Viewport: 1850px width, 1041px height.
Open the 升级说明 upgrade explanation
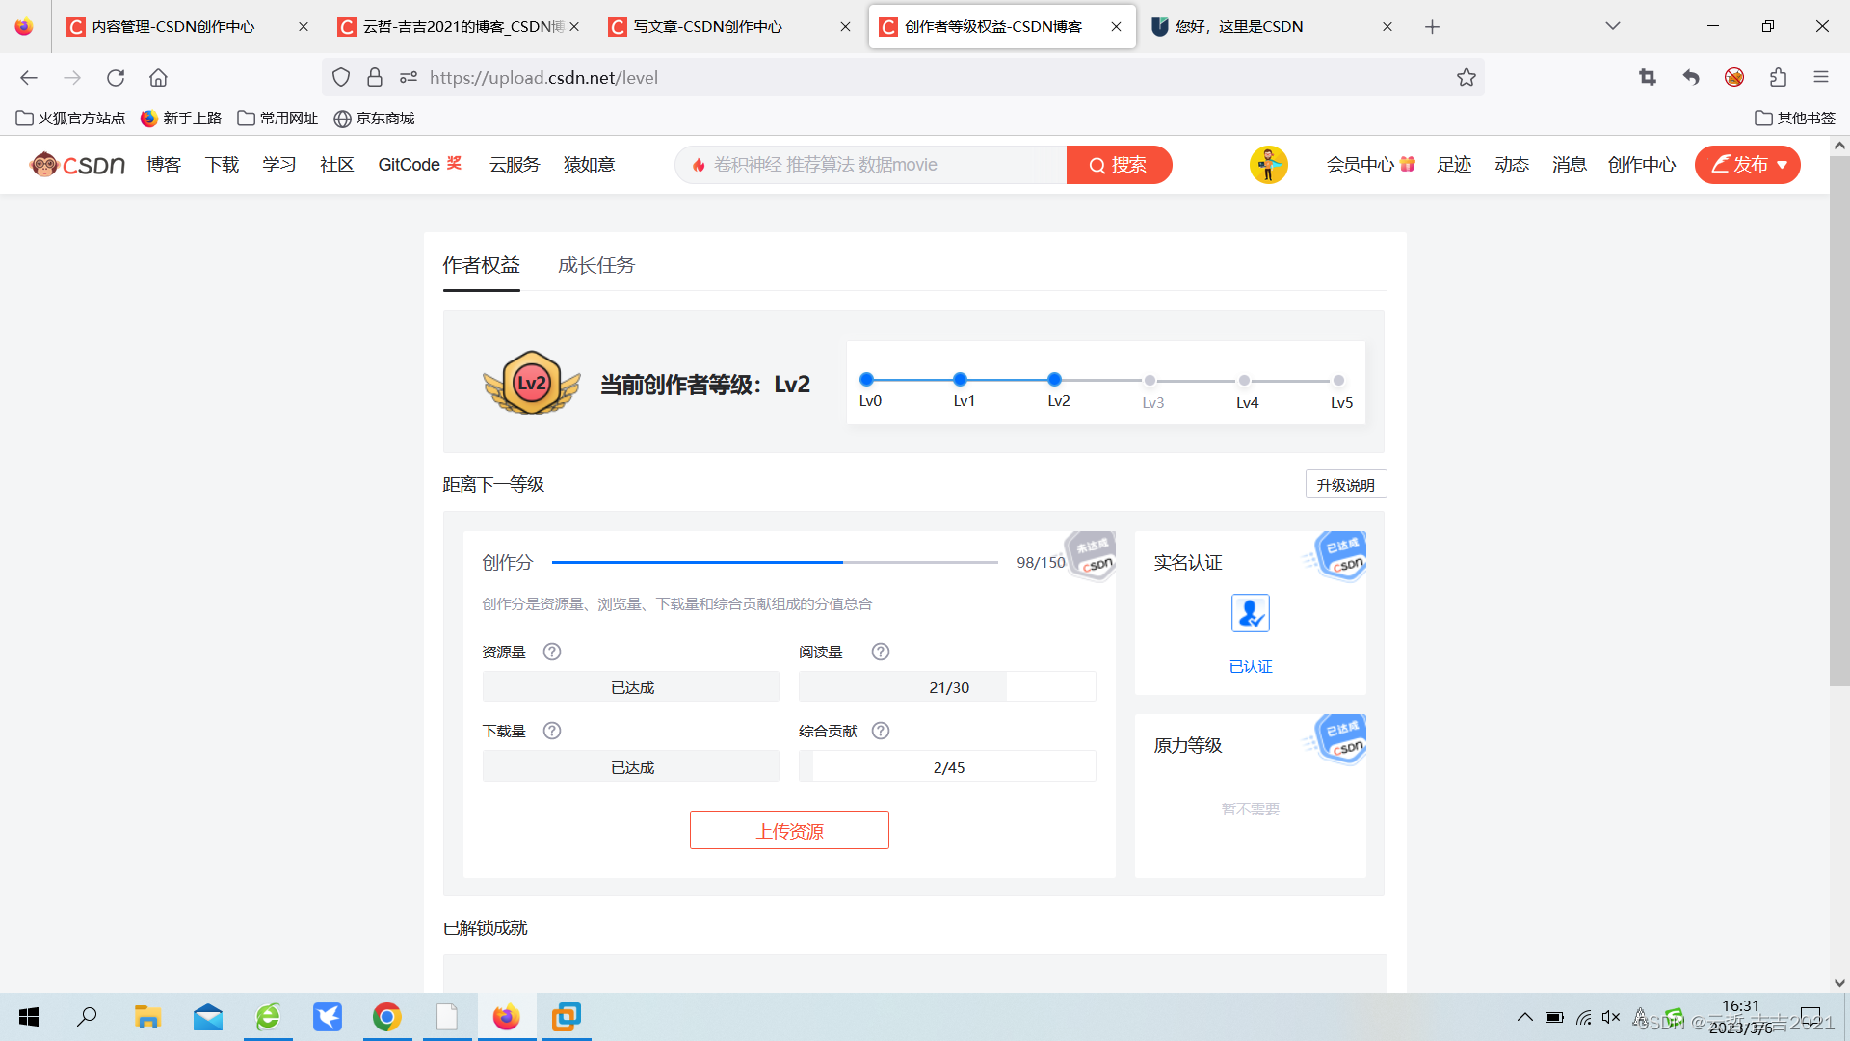click(1345, 484)
